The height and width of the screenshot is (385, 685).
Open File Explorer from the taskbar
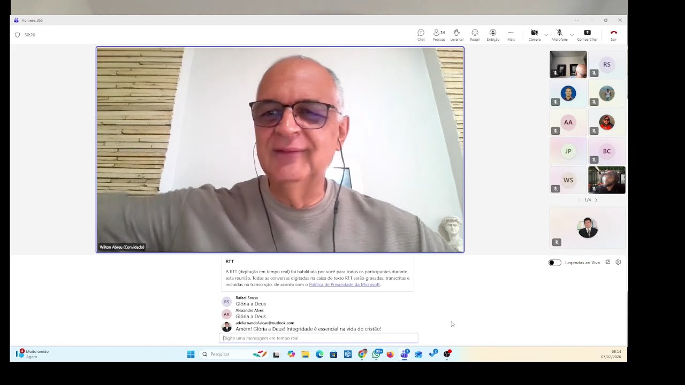click(x=305, y=354)
